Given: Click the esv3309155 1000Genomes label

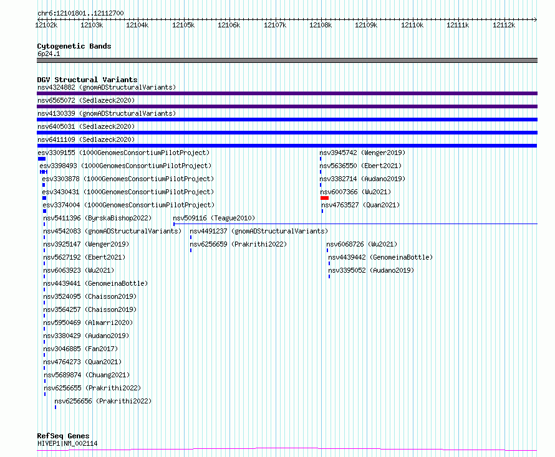Looking at the screenshot, I should coord(123,153).
